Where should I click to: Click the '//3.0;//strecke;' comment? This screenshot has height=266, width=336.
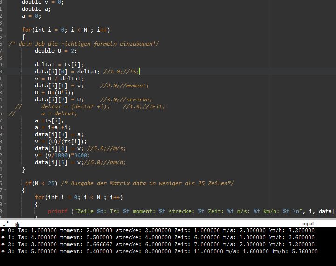[x=126, y=100]
